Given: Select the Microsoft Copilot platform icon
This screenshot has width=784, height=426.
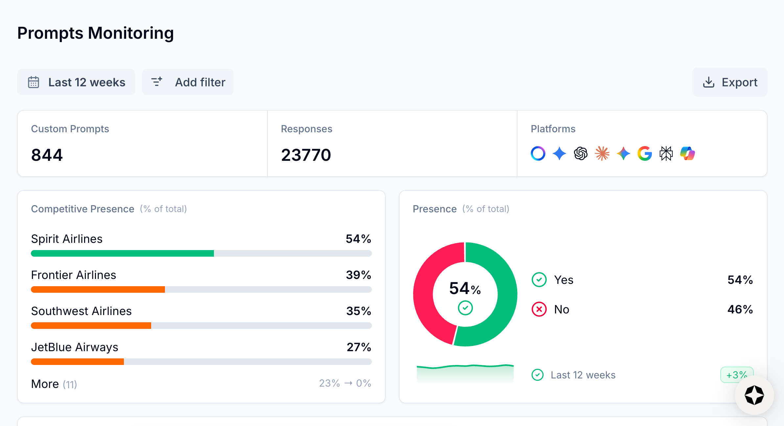Looking at the screenshot, I should tap(687, 153).
